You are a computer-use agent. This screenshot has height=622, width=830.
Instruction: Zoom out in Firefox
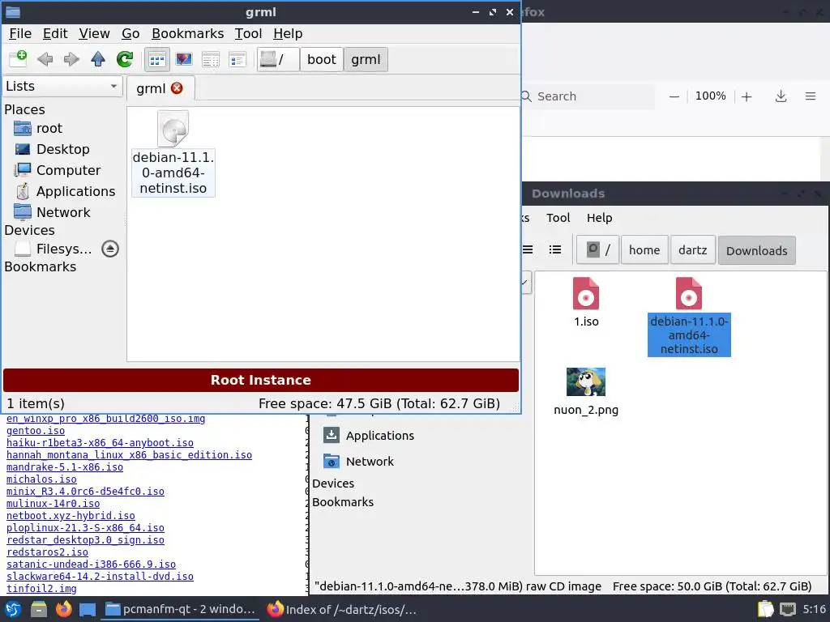674,96
